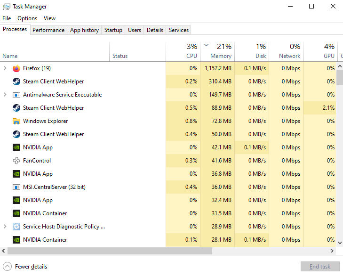The image size is (343, 277).
Task: Expand the Firefox (19) process group
Action: pos(5,68)
